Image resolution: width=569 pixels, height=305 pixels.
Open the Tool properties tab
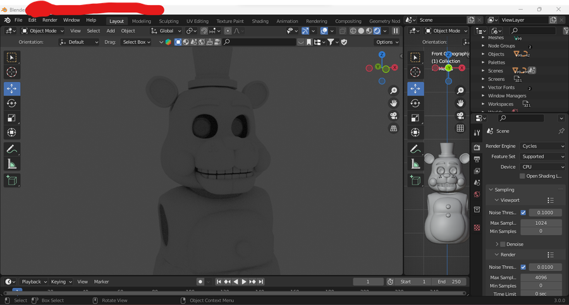click(477, 133)
